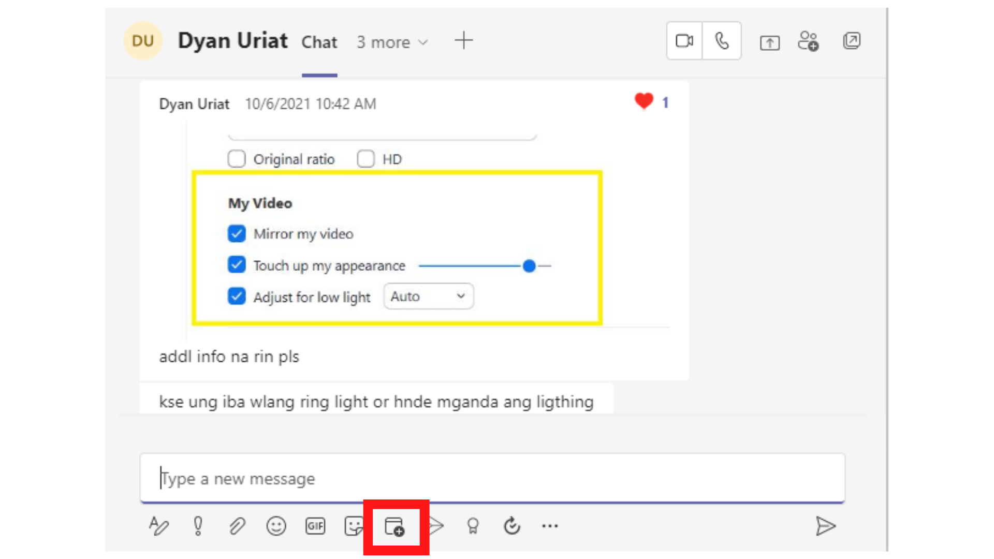
Task: Start an audio call
Action: [x=722, y=41]
